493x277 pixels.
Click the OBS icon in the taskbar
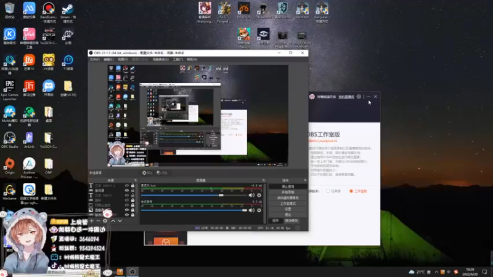click(132, 271)
